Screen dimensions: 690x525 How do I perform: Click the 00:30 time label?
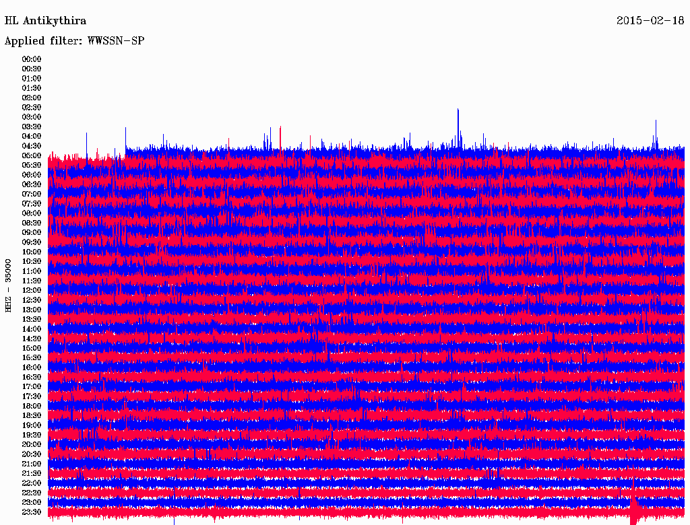click(32, 69)
